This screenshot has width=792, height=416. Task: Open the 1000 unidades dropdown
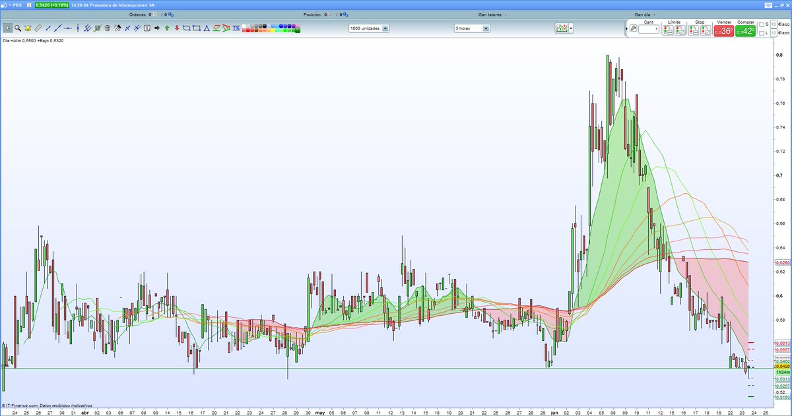(x=385, y=28)
